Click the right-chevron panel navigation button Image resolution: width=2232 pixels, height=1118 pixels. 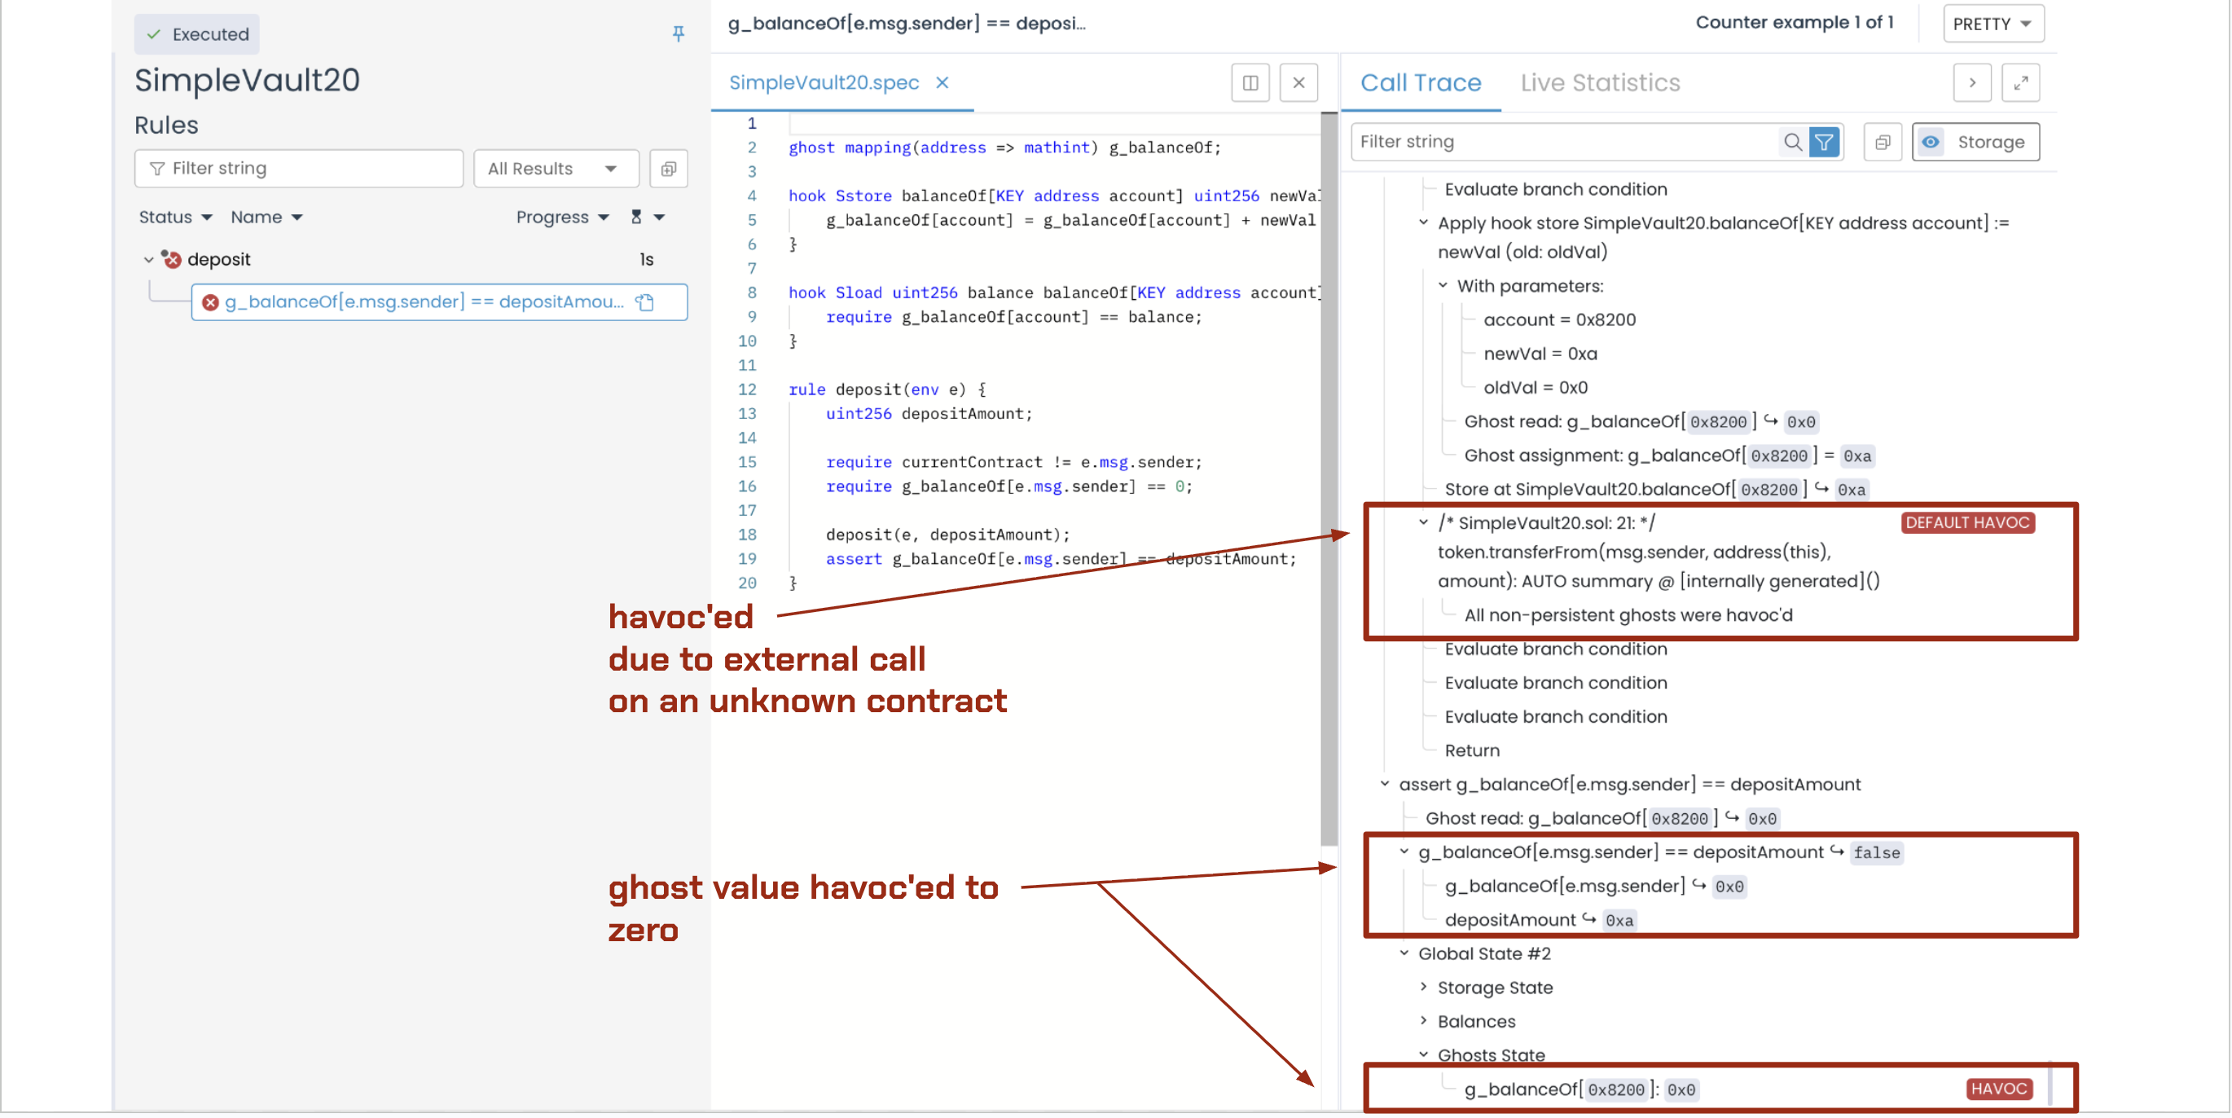click(x=1972, y=82)
